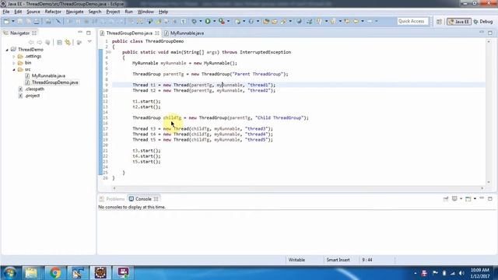Click the editor horizontal scrollbar

[x=298, y=188]
